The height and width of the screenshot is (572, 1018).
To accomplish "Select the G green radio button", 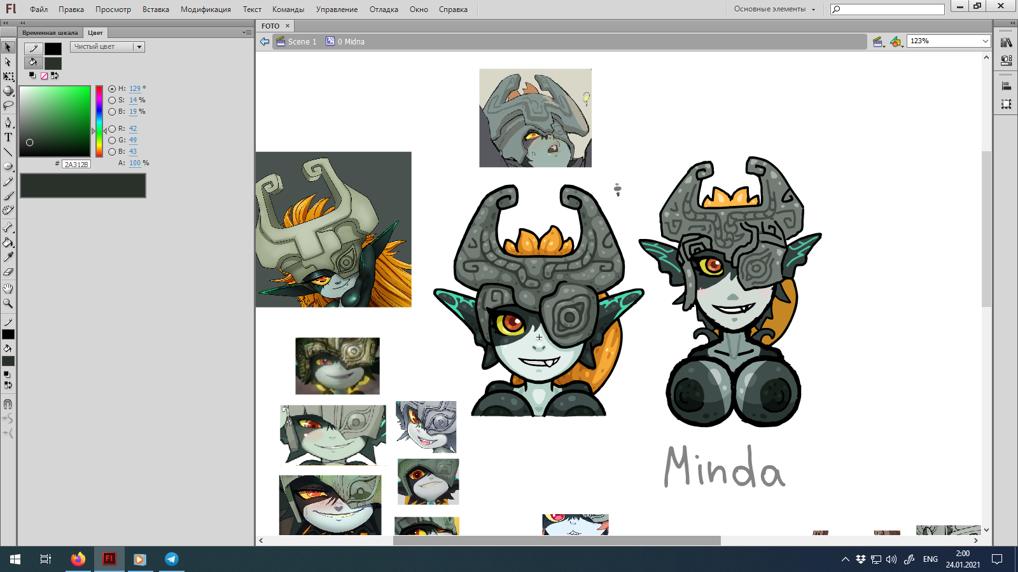I will coord(112,140).
